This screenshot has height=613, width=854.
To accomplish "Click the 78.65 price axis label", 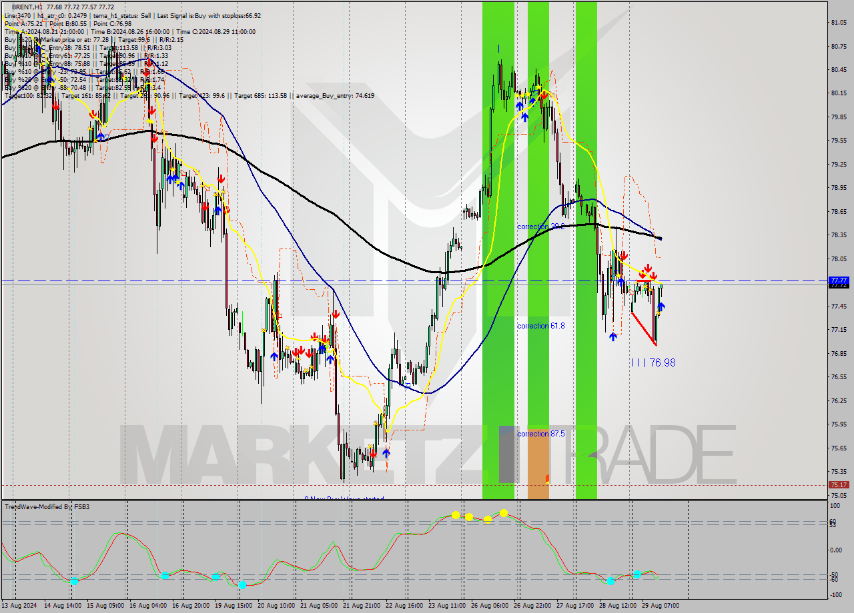I will click(x=839, y=211).
